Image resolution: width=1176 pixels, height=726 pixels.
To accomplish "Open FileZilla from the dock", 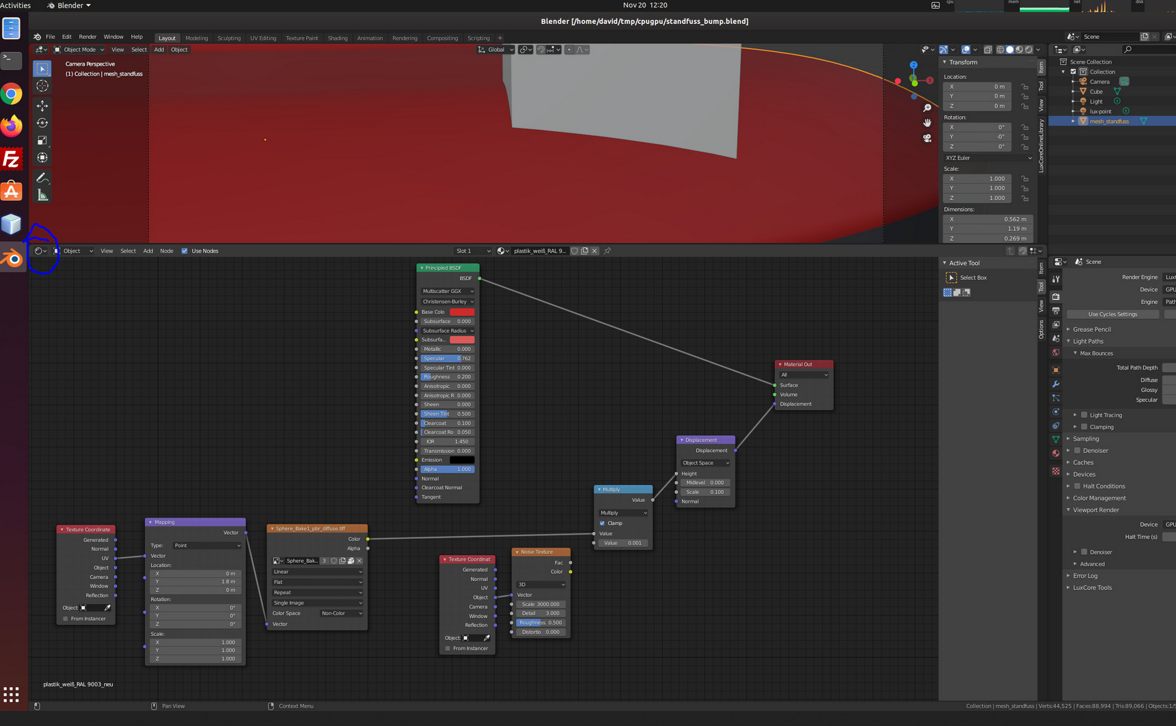I will (12, 159).
